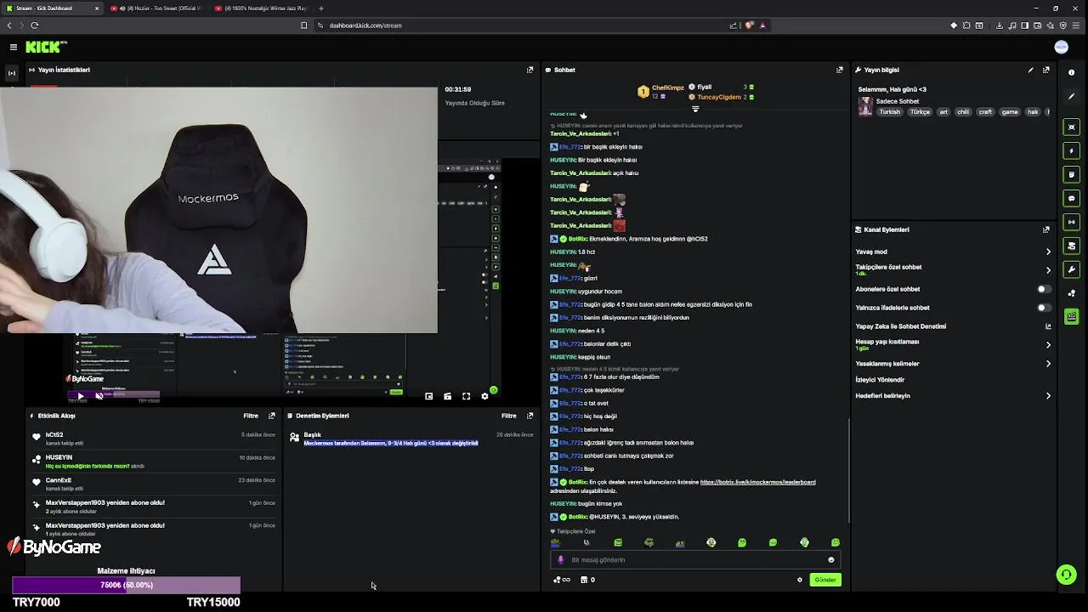The width and height of the screenshot is (1088, 612).
Task: Toggle Yalnızca ifadelerle sohbet switch
Action: click(1044, 308)
